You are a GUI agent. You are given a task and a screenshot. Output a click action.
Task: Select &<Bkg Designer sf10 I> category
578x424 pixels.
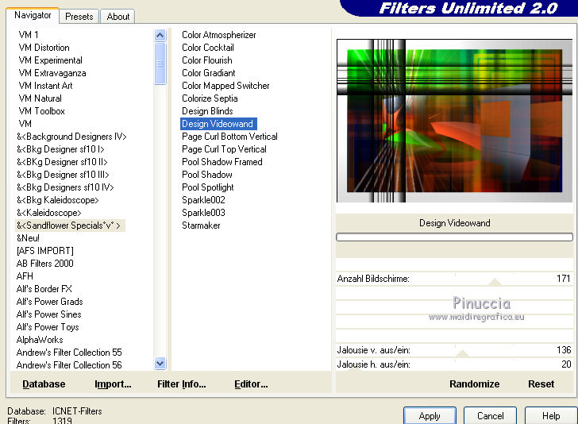[x=60, y=149]
